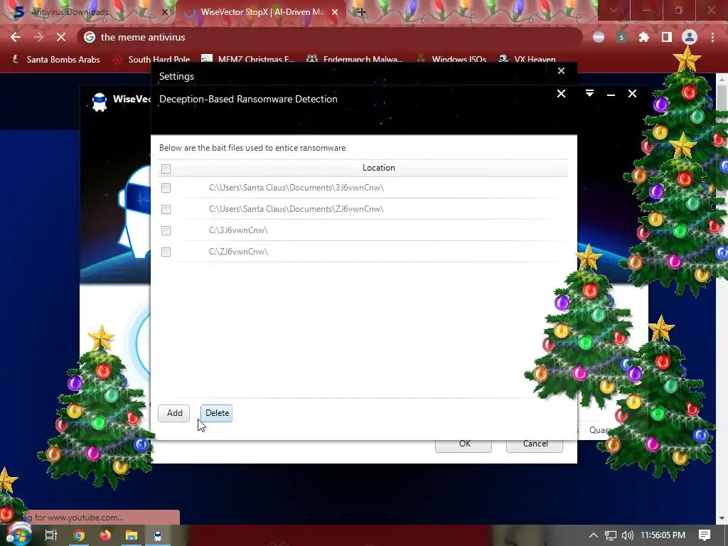Screen dimensions: 728x546
Task: Select the Documents\ZJ6vwnCnw path text
Action: point(296,209)
